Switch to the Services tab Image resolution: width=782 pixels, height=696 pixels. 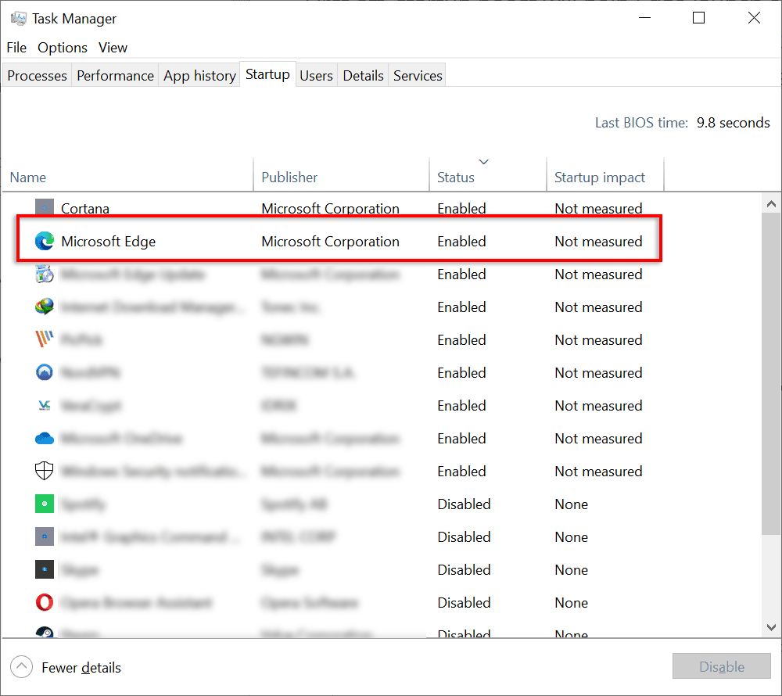pyautogui.click(x=418, y=75)
